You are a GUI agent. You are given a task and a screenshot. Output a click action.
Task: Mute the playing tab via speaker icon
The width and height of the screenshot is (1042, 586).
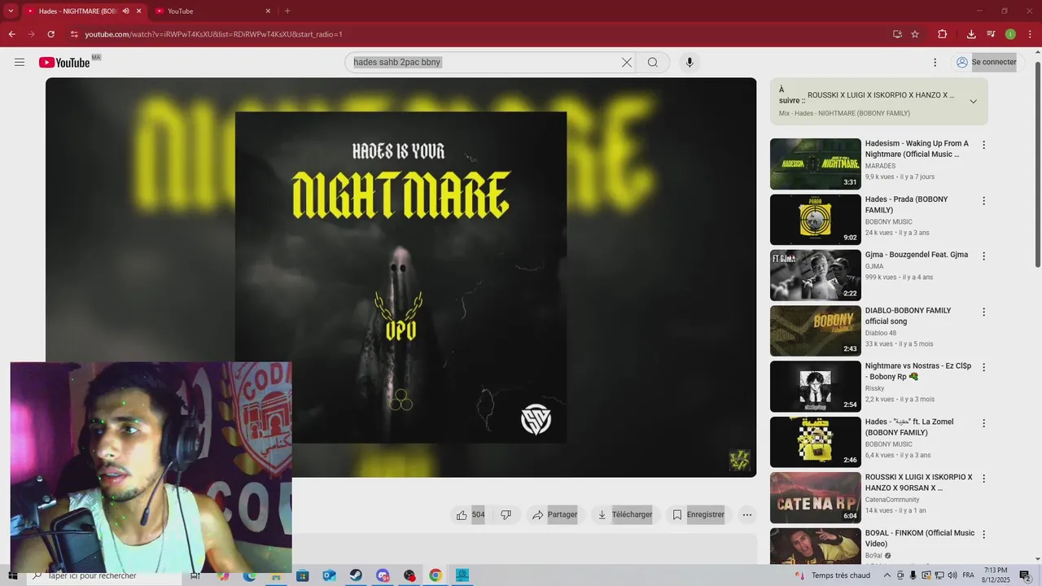[x=125, y=11]
